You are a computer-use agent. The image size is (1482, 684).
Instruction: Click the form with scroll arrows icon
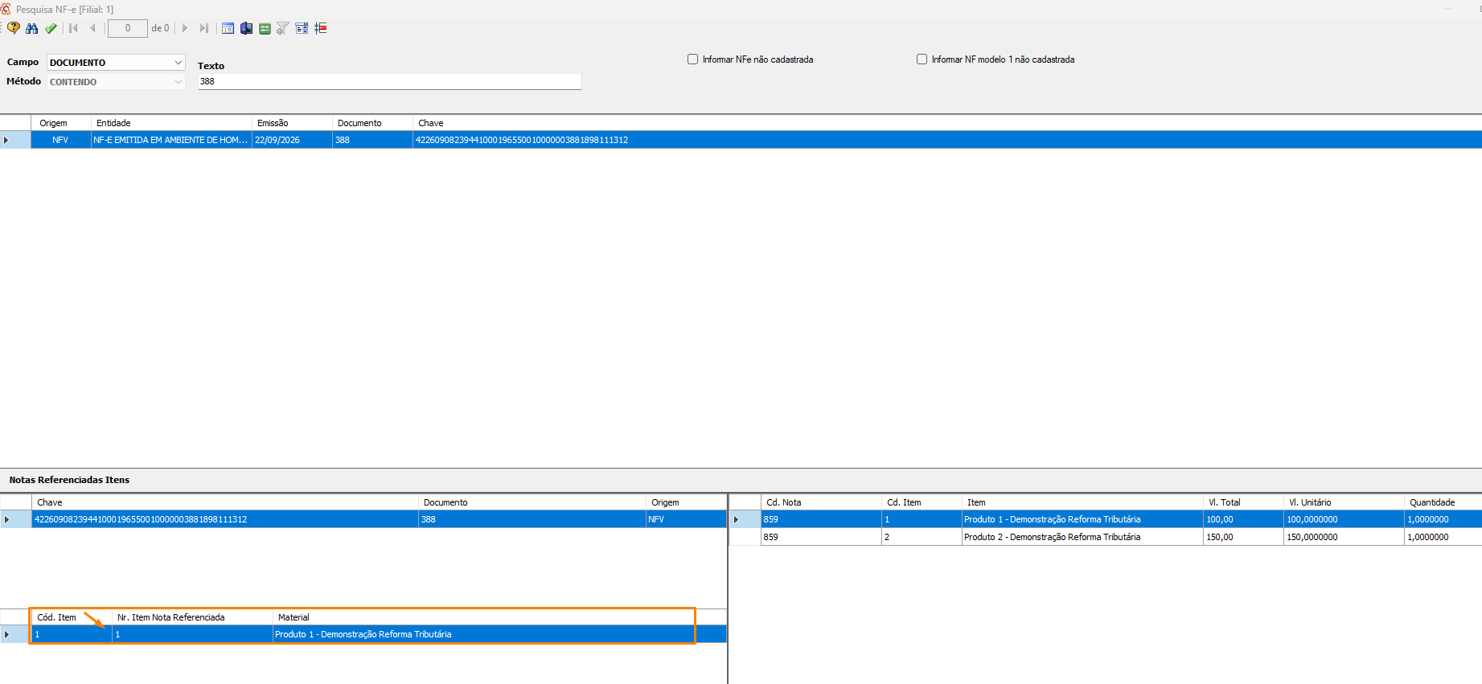(302, 28)
